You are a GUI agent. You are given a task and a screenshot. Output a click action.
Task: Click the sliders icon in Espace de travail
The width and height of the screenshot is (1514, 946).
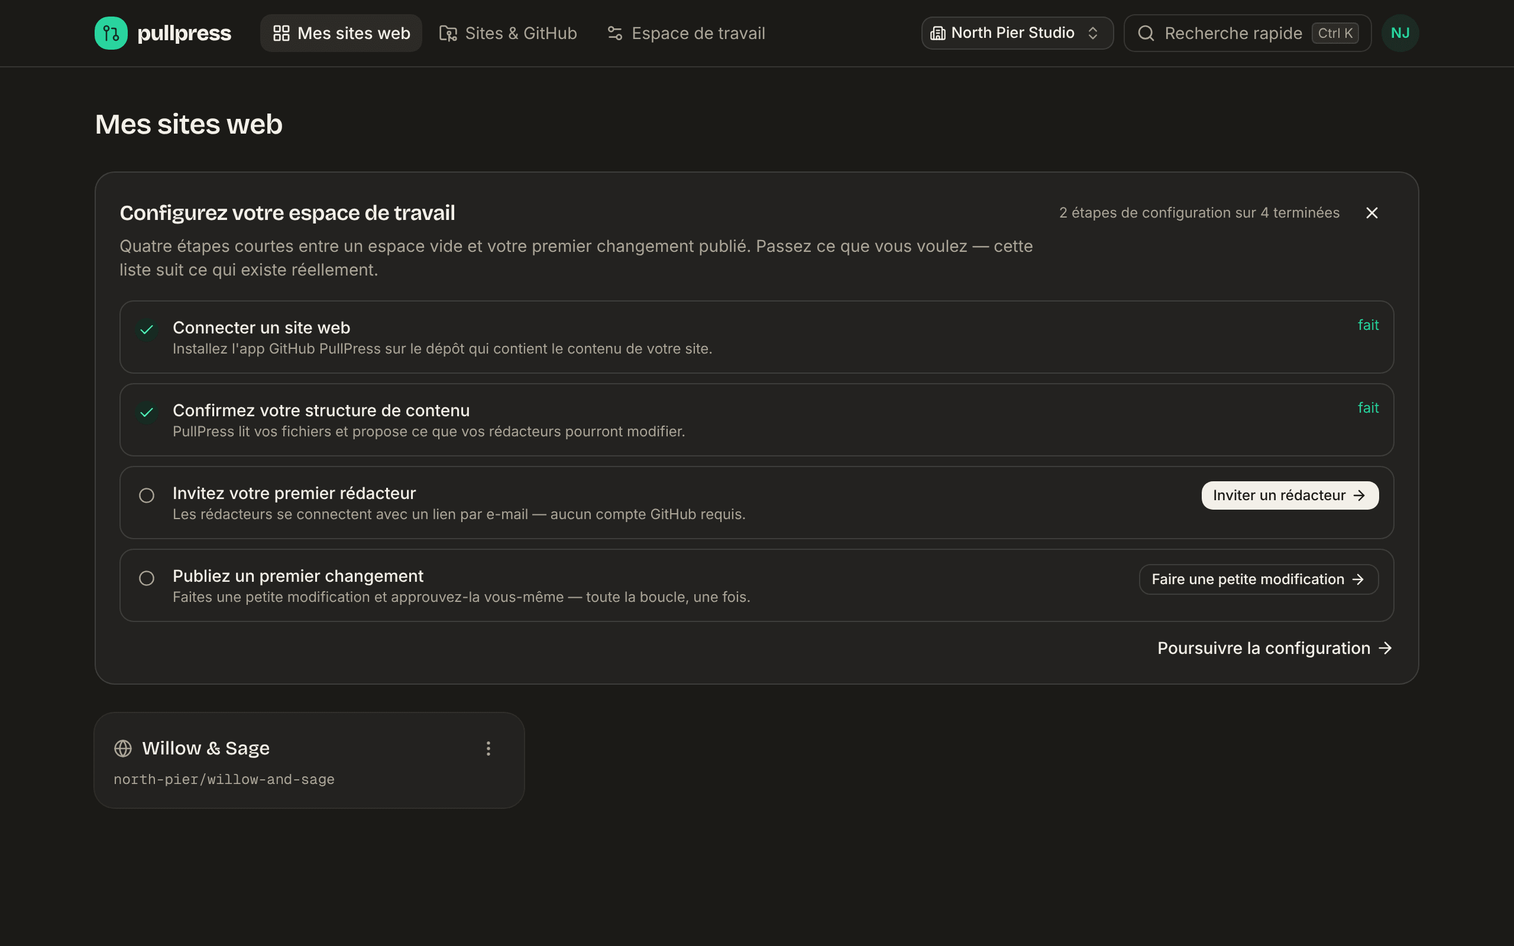coord(615,33)
